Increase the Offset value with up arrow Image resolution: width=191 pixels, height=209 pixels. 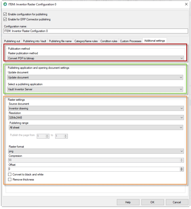(x=181, y=168)
